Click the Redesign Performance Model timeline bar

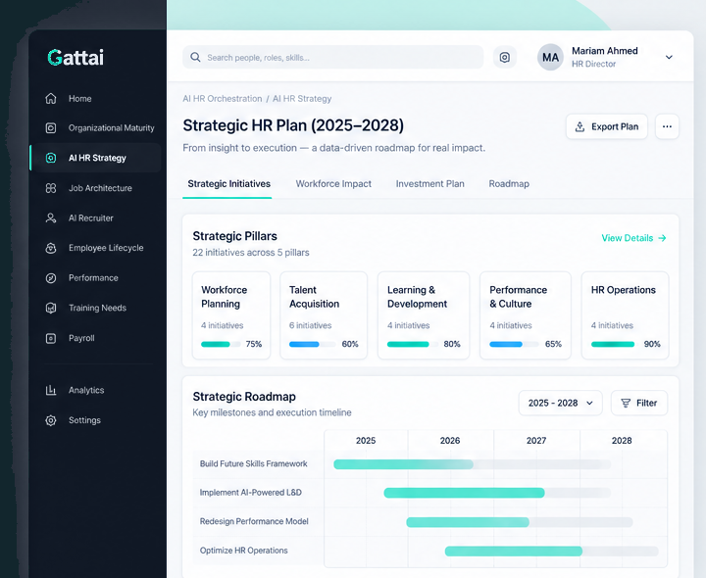click(x=468, y=522)
